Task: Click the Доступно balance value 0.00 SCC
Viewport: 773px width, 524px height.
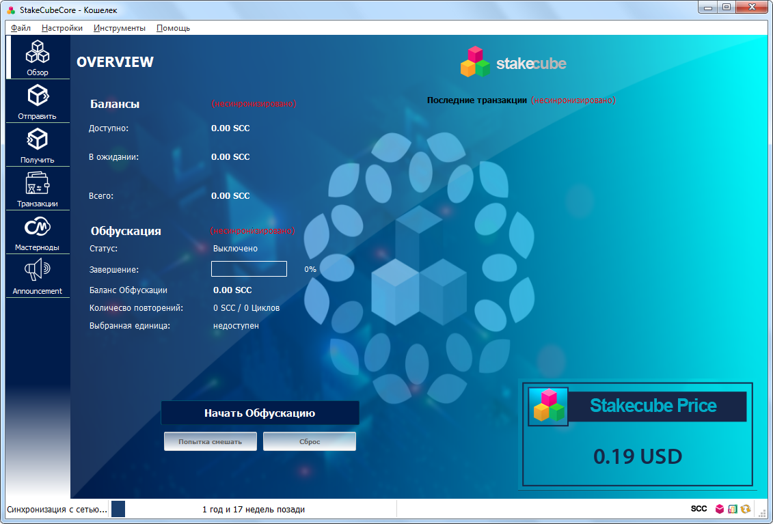Action: coord(230,128)
